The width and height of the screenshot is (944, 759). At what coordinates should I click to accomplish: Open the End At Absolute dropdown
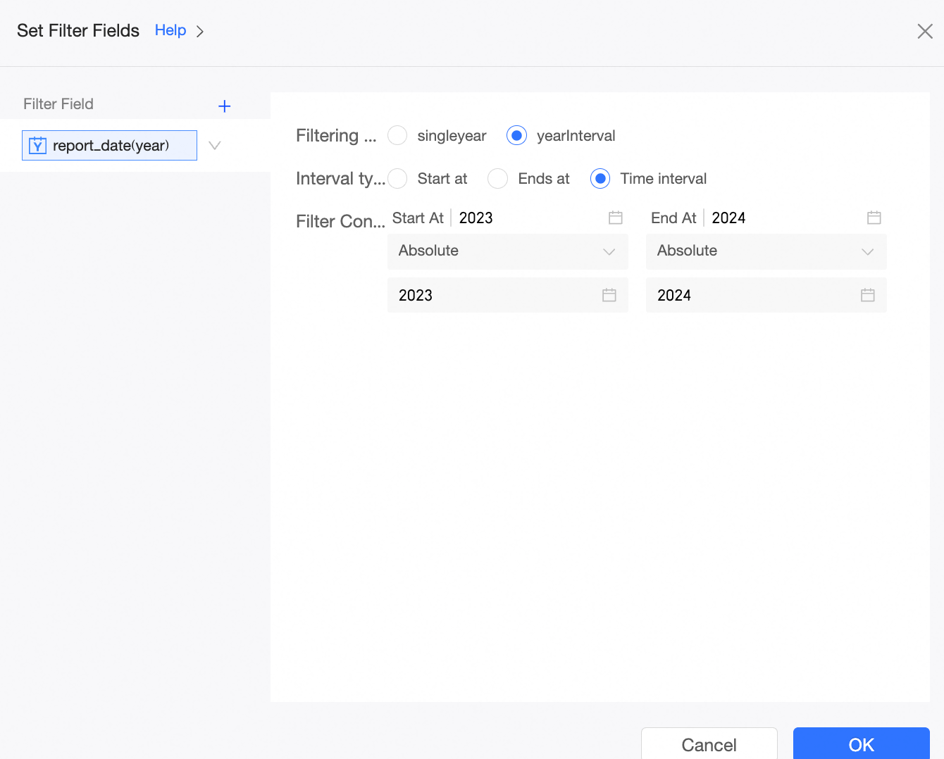[x=766, y=251]
